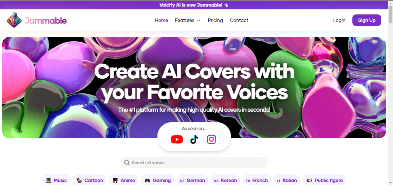Go to the Pricing menu item
393x196 pixels.
tap(215, 20)
